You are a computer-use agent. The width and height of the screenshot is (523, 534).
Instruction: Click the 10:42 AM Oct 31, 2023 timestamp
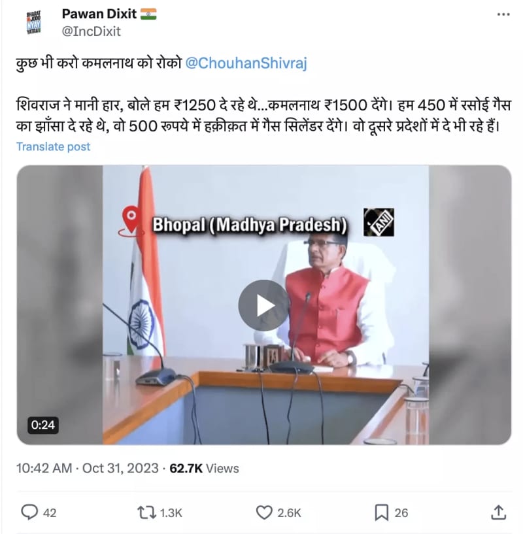[87, 468]
